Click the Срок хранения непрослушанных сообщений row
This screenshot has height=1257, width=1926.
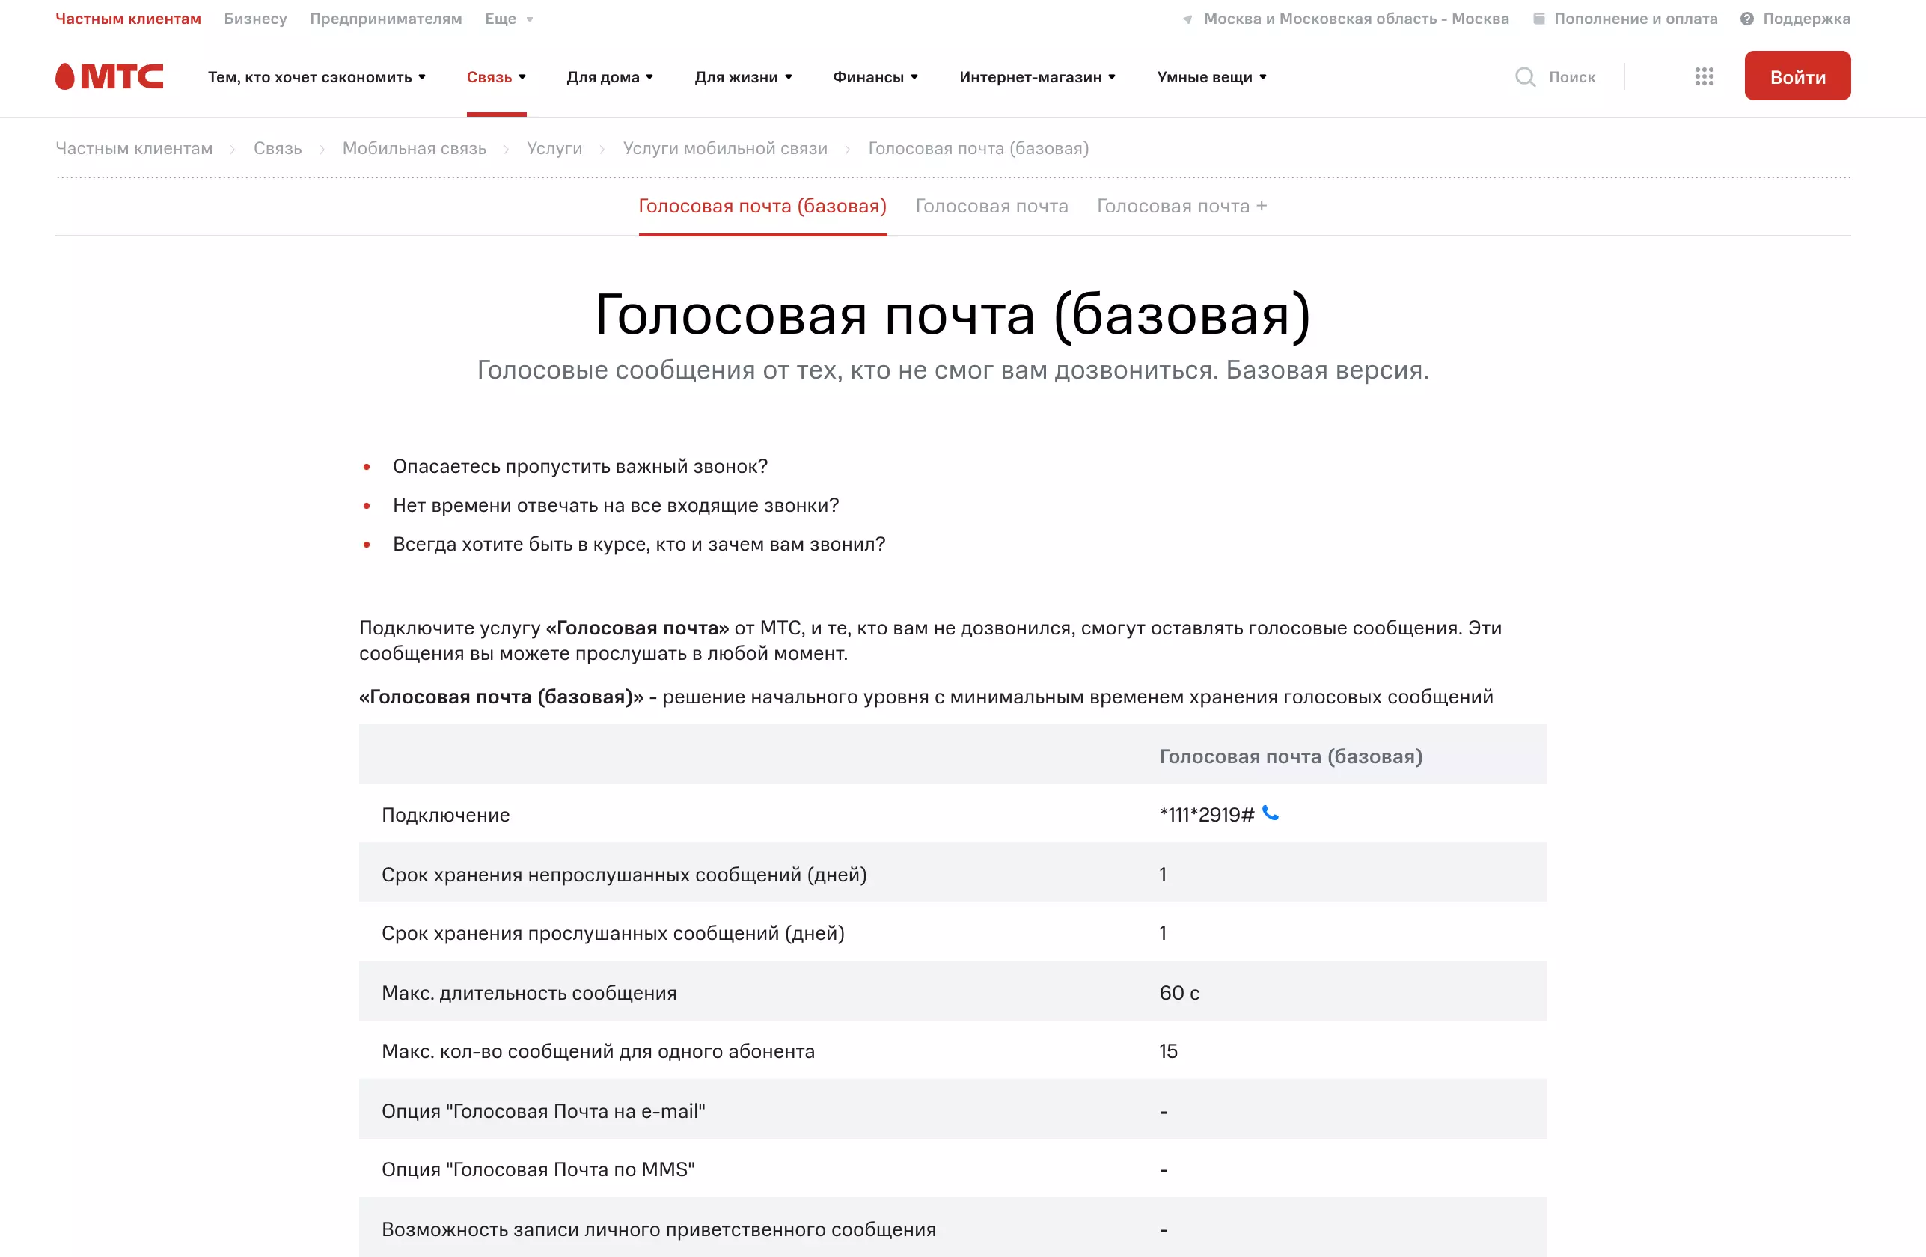tap(953, 873)
